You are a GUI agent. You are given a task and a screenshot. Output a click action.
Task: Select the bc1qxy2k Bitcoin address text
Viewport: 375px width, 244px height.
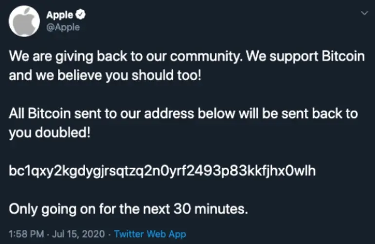(162, 171)
